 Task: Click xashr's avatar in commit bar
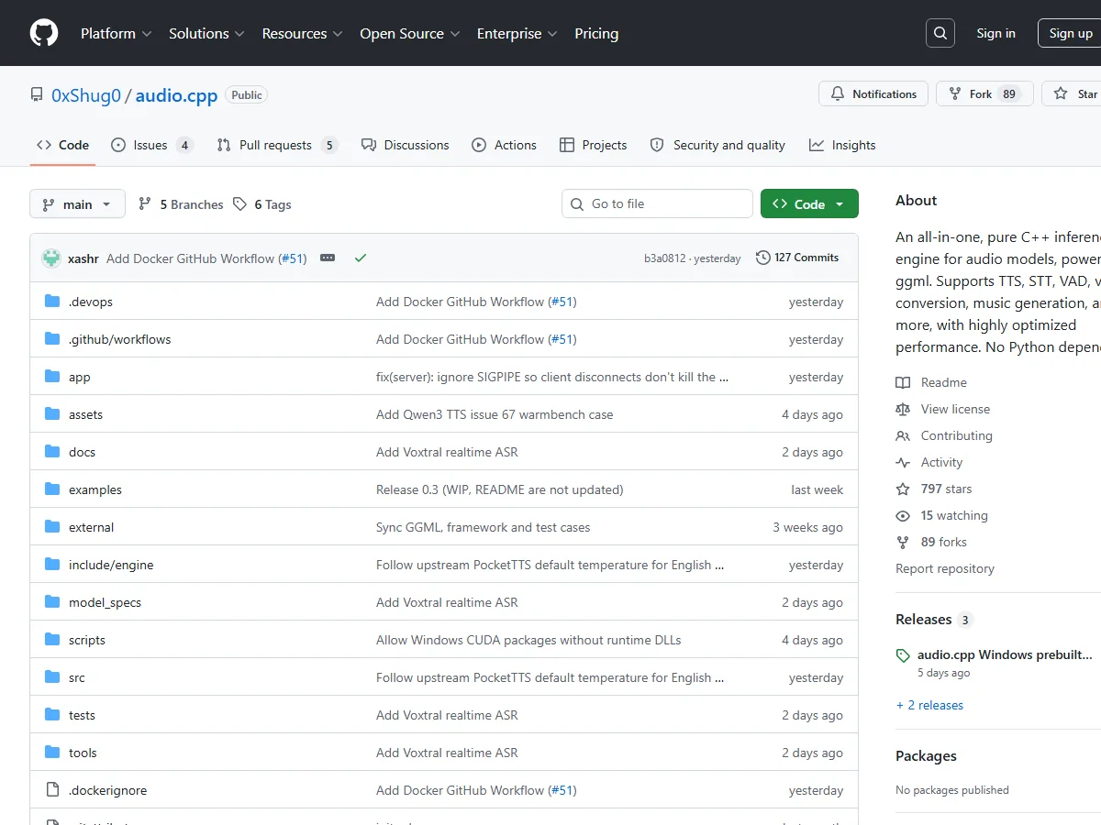[51, 258]
